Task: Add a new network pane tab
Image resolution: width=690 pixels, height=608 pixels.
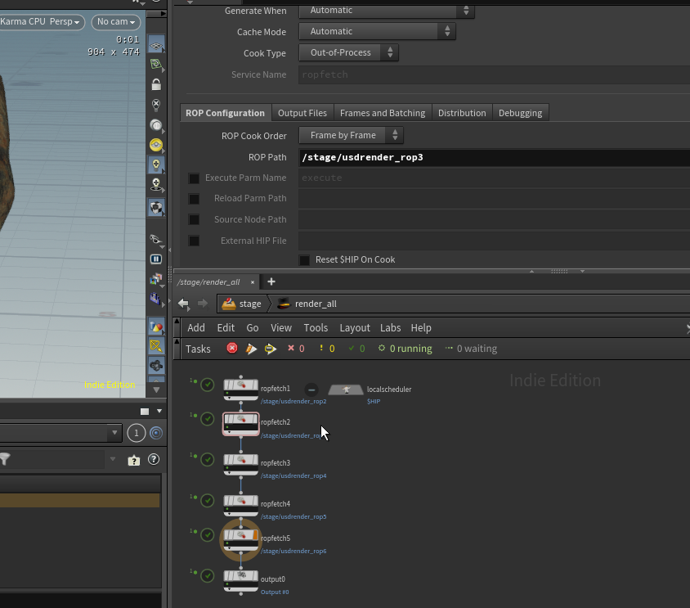Action: click(271, 281)
